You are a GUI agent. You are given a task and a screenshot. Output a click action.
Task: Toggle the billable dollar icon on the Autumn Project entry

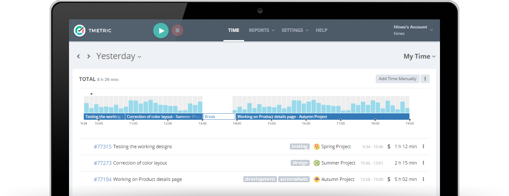[389, 179]
